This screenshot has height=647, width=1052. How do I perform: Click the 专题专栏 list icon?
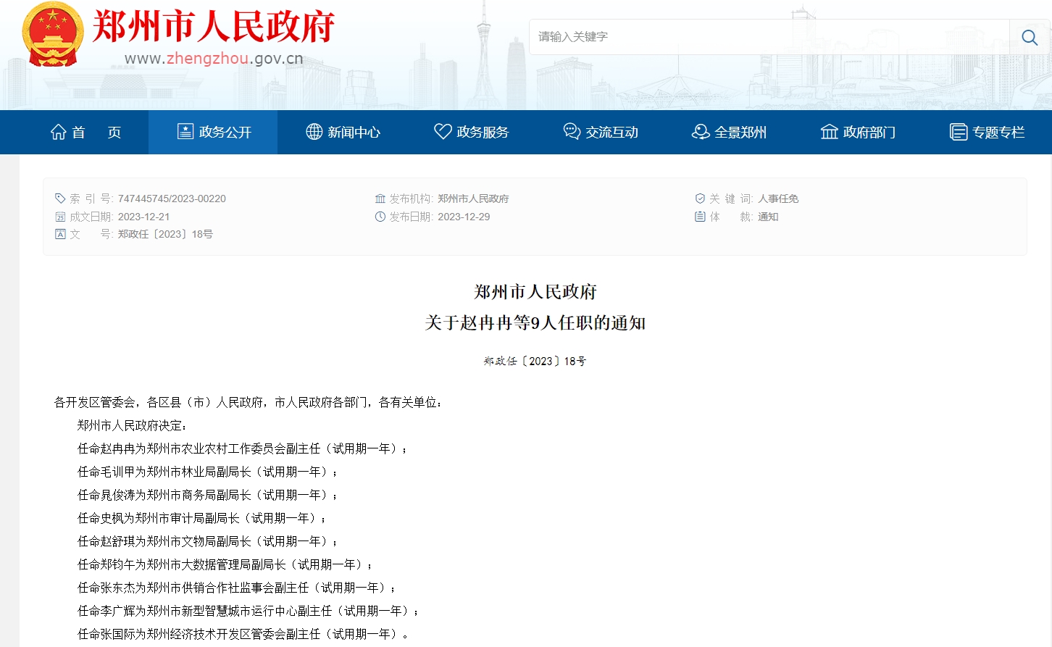pyautogui.click(x=959, y=132)
